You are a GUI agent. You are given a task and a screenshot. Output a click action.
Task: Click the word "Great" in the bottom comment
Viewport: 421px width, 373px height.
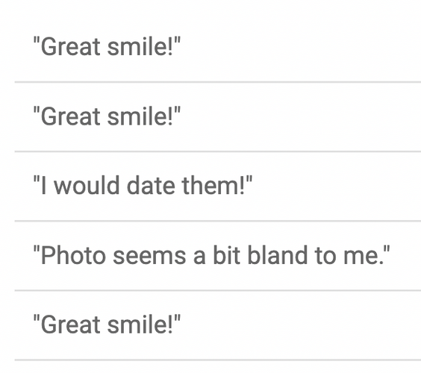point(70,325)
